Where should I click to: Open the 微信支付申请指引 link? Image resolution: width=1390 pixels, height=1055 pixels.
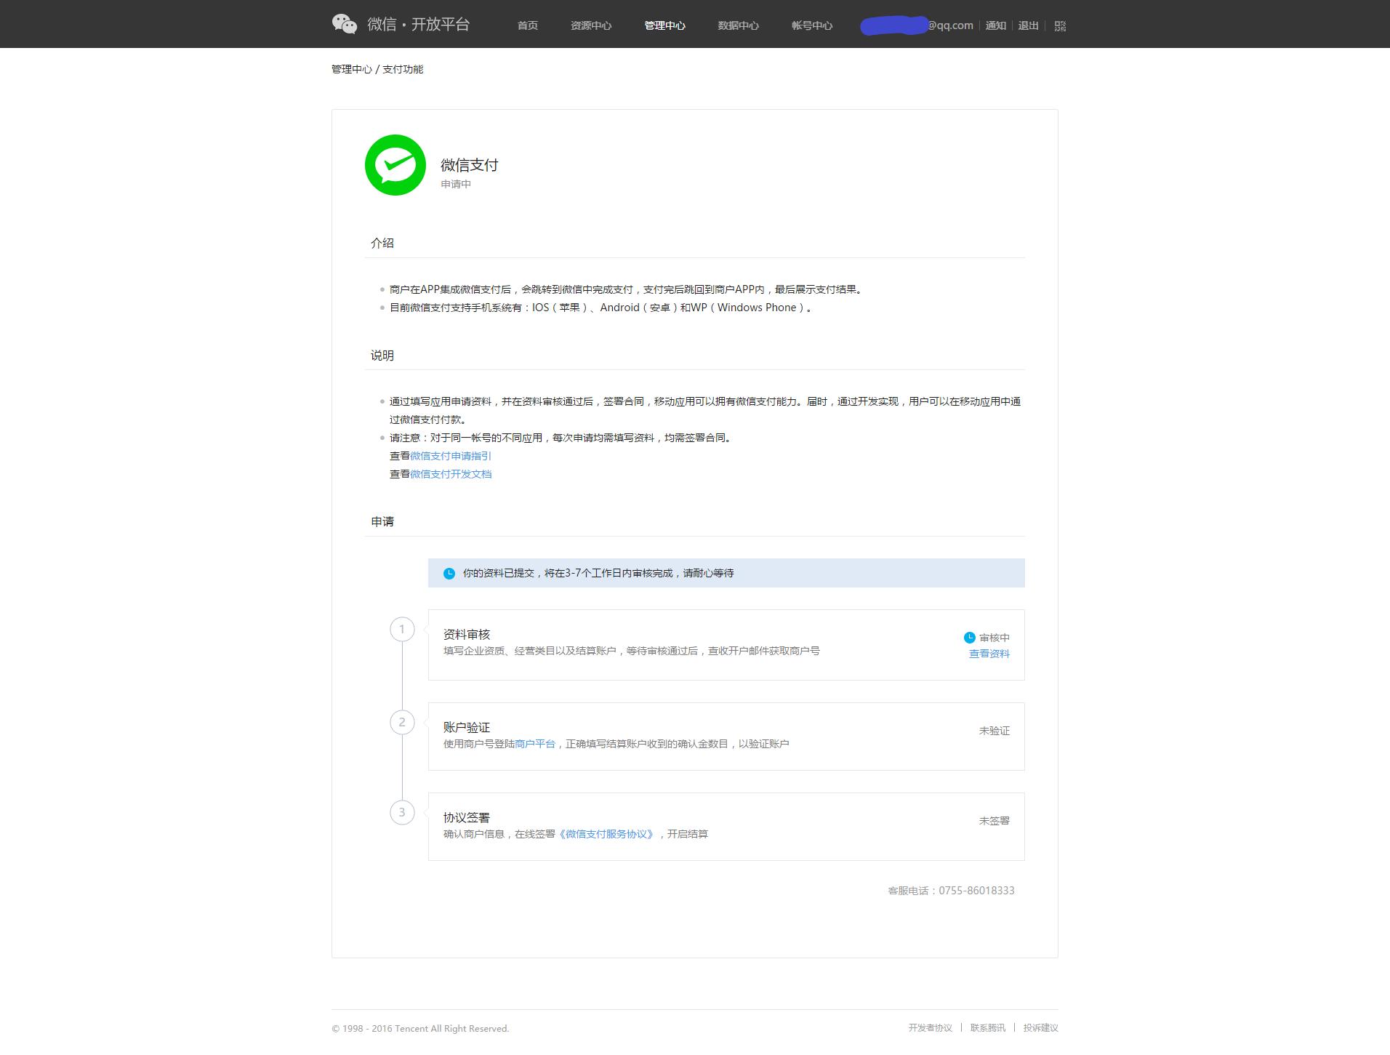click(x=451, y=456)
